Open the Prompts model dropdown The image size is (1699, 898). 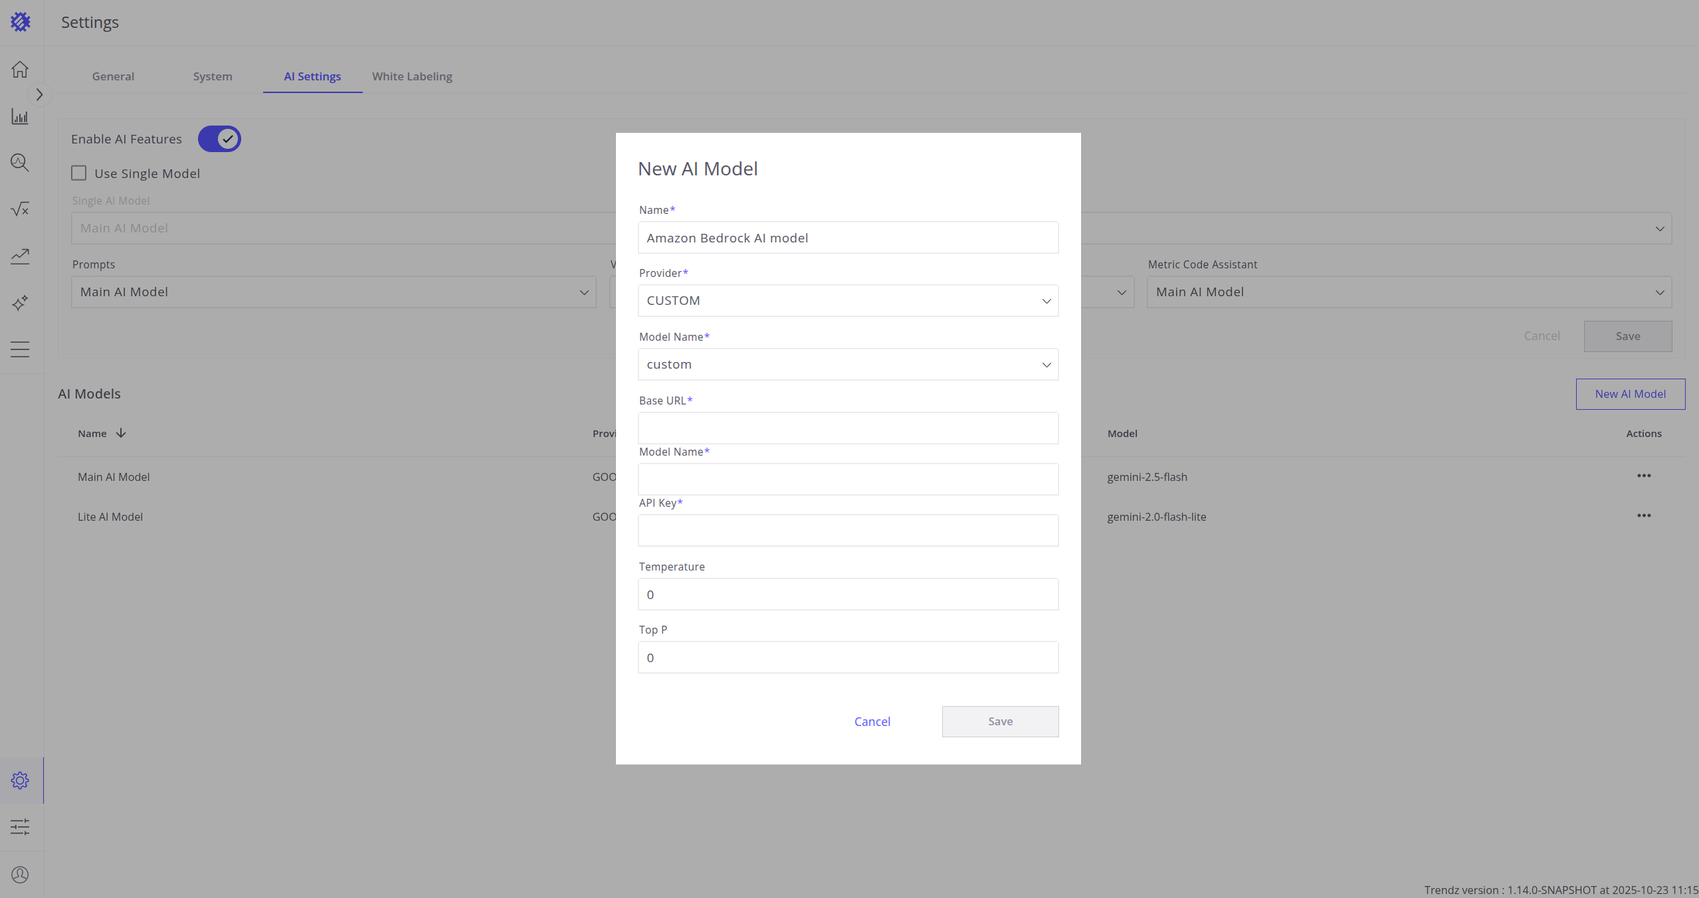pyautogui.click(x=334, y=292)
